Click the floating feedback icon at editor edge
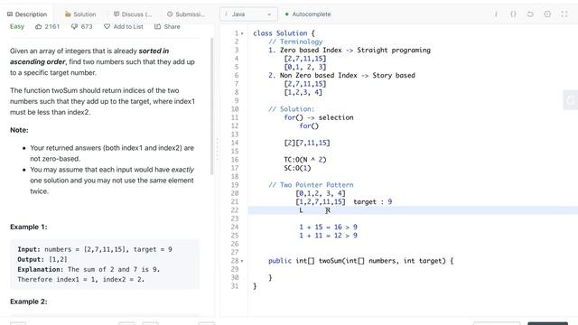 (x=571, y=100)
